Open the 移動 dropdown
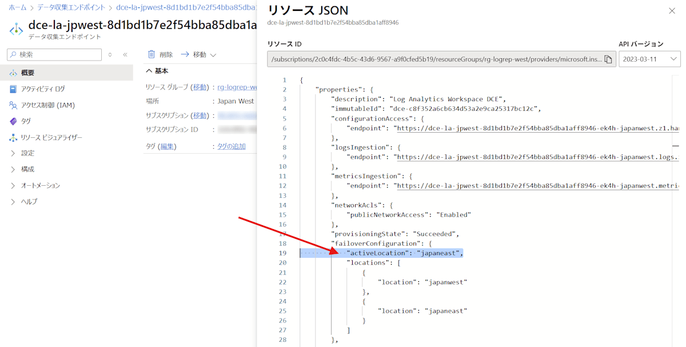Image resolution: width=686 pixels, height=347 pixels. coord(199,55)
